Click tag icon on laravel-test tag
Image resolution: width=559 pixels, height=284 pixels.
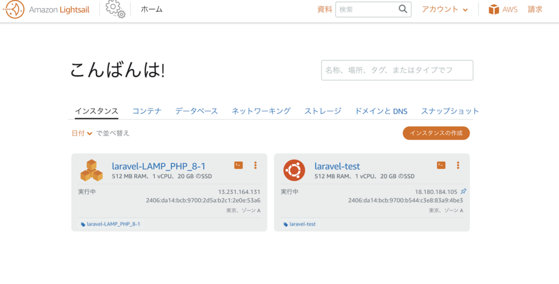point(286,224)
